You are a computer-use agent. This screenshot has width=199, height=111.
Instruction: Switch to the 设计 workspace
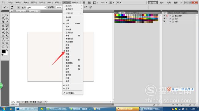click(162, 2)
